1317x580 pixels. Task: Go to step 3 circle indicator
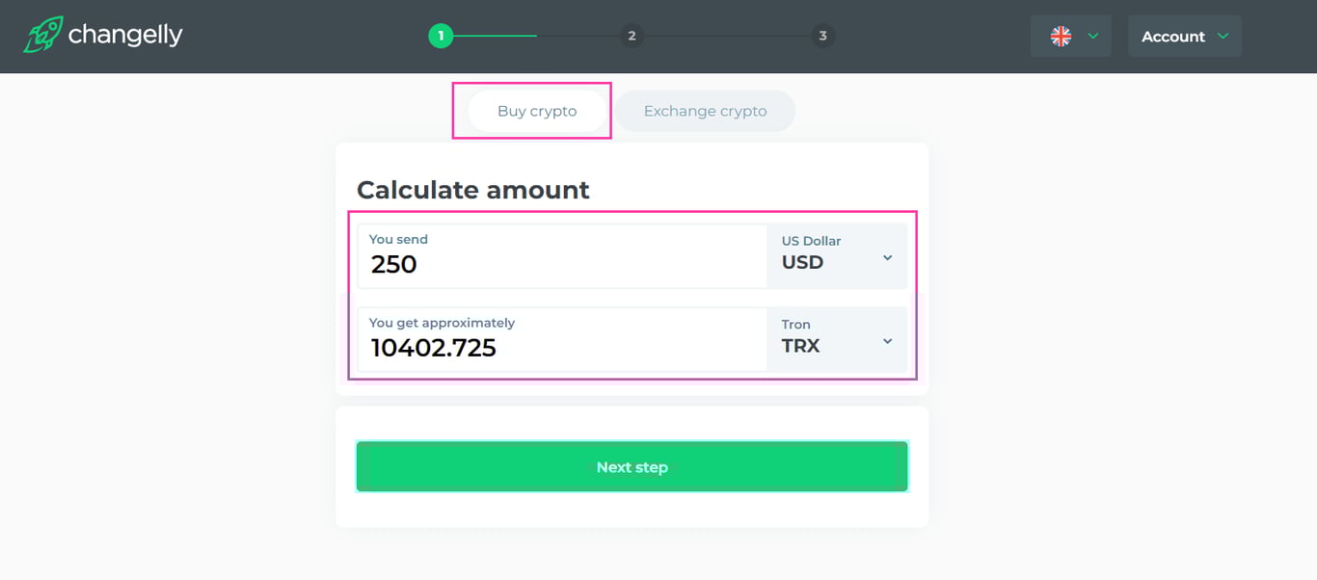tap(822, 37)
